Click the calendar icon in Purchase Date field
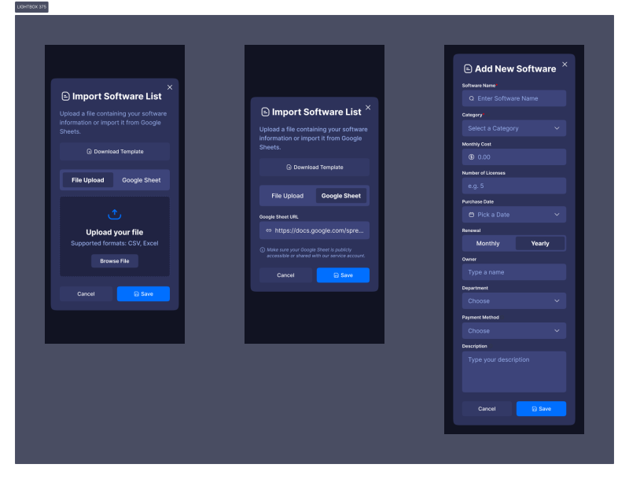The image size is (629, 479). tap(471, 215)
